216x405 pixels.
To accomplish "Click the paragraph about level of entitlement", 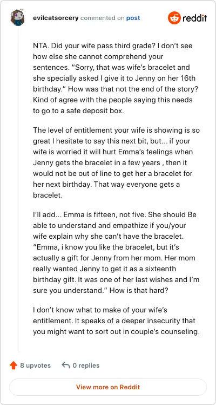I will 116,163.
